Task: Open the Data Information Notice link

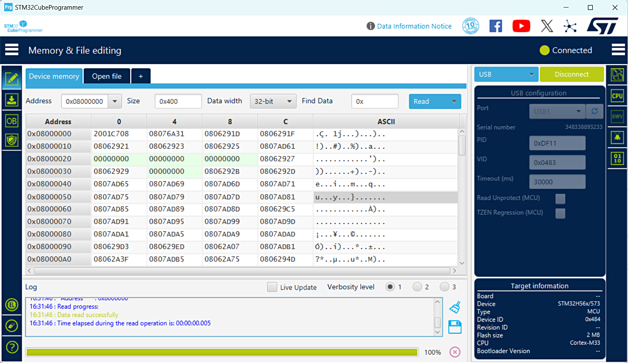Action: click(x=414, y=26)
